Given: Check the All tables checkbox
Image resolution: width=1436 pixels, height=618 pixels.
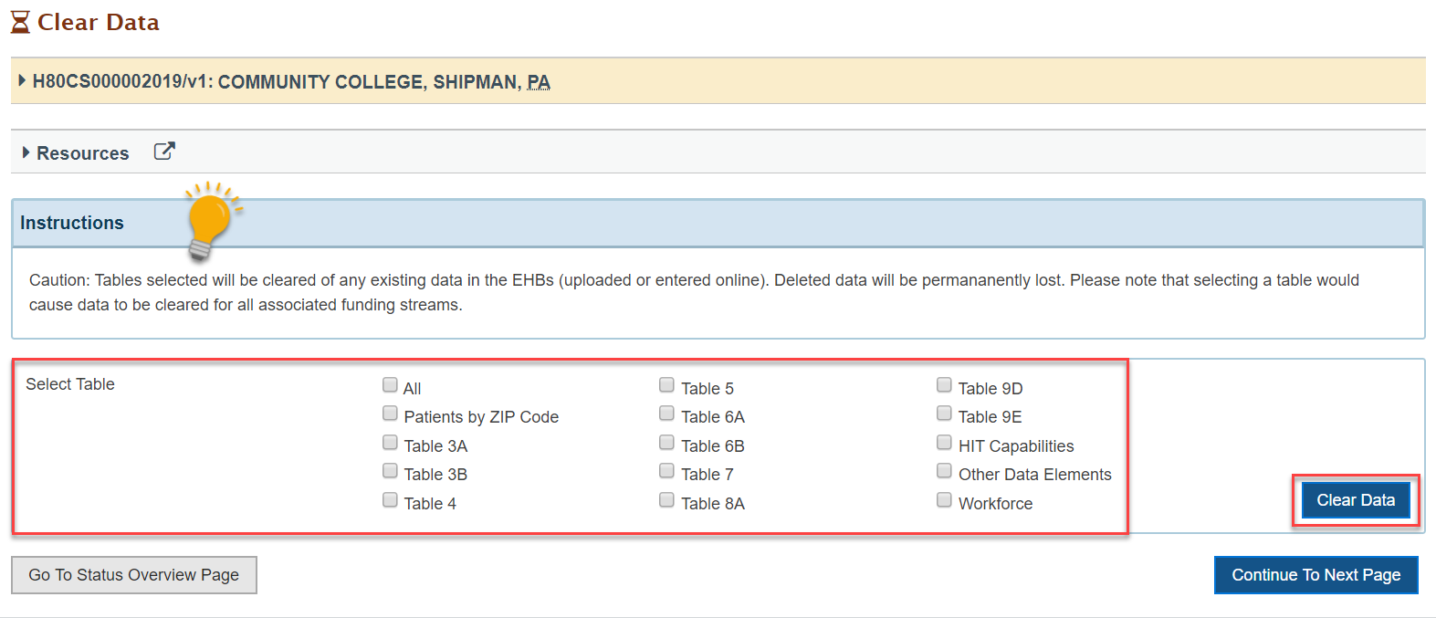Looking at the screenshot, I should click(x=390, y=385).
